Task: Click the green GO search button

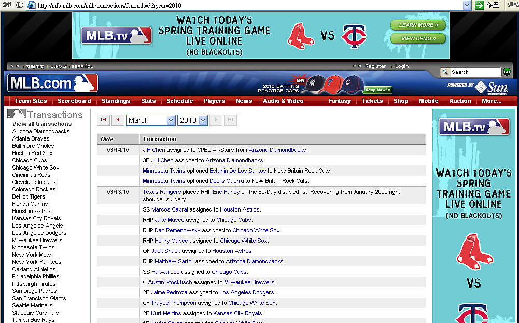Action: click(x=507, y=72)
